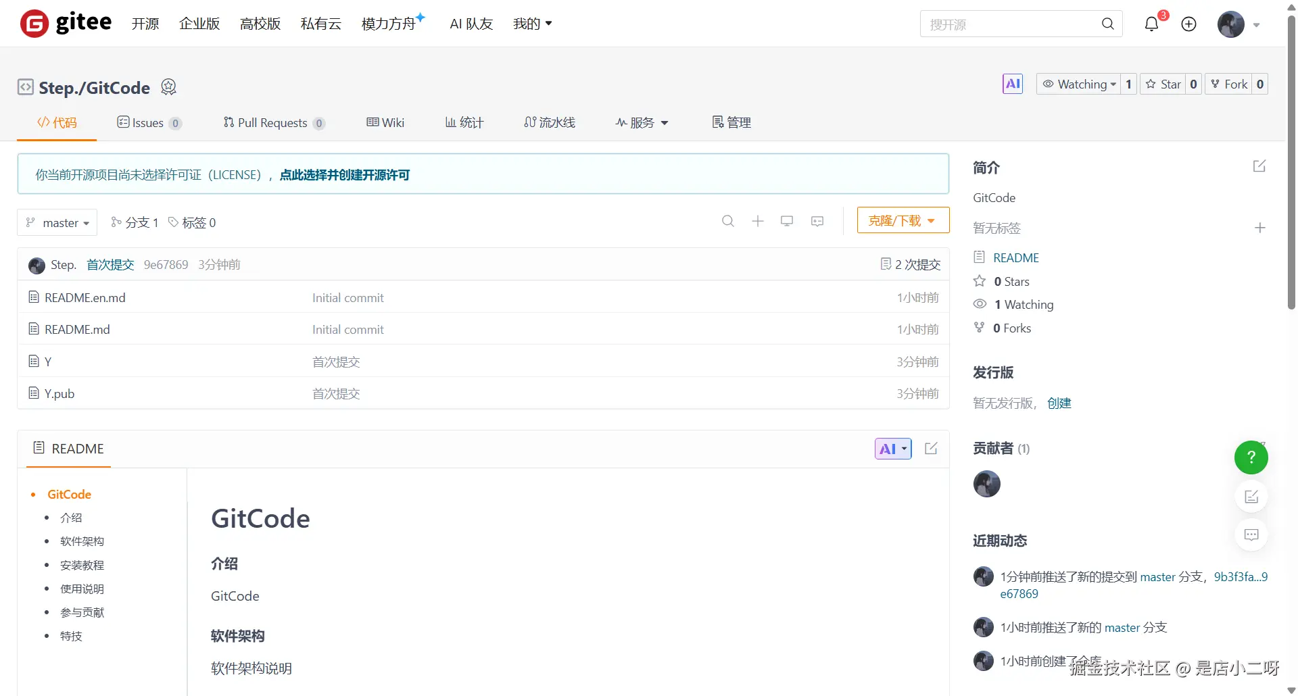Open the 统计 tab
Screen dimensions: 1298x696
coord(464,122)
